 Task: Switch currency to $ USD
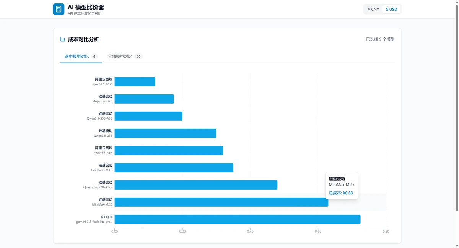point(391,9)
